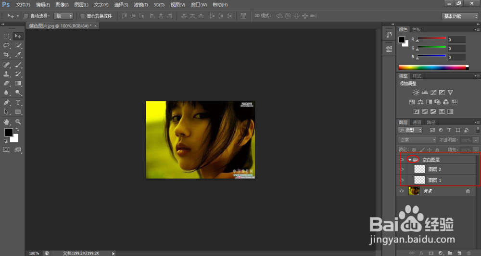This screenshot has width=481, height=256.
Task: Select the Horizontal Type tool
Action: 18,103
